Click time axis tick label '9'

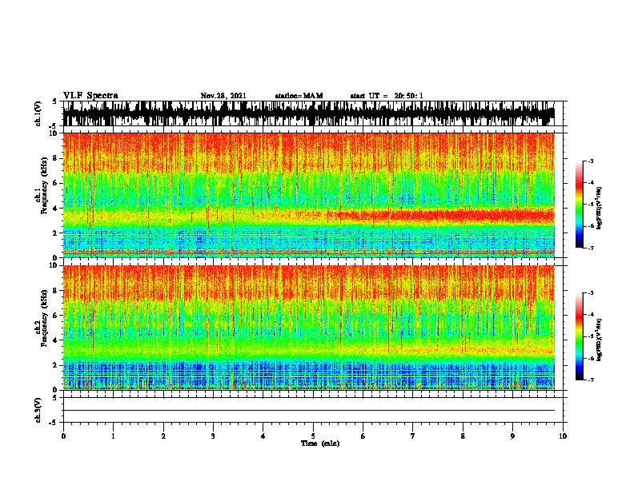512,436
